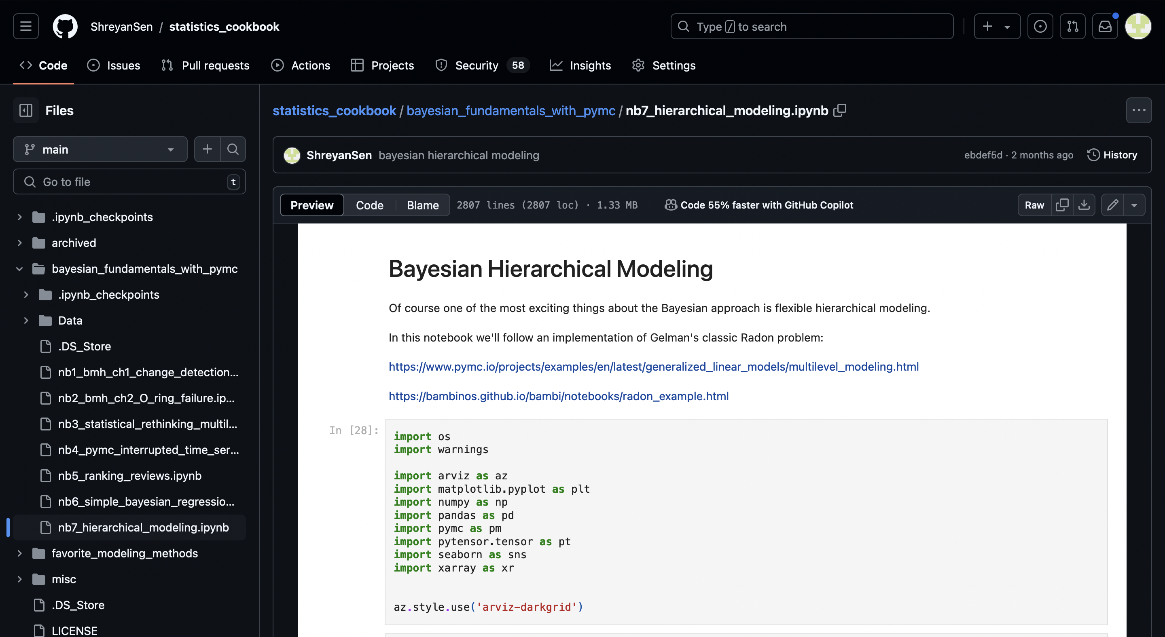This screenshot has width=1165, height=637.
Task: Copy raw file contents icon
Action: pos(1062,205)
